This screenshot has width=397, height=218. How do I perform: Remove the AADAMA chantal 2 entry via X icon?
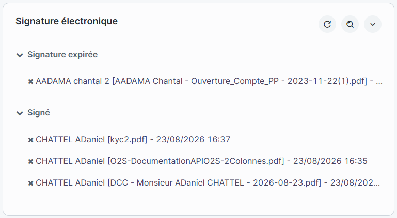[x=30, y=81]
